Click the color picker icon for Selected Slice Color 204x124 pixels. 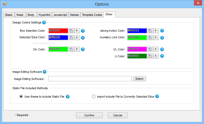click(x=72, y=37)
